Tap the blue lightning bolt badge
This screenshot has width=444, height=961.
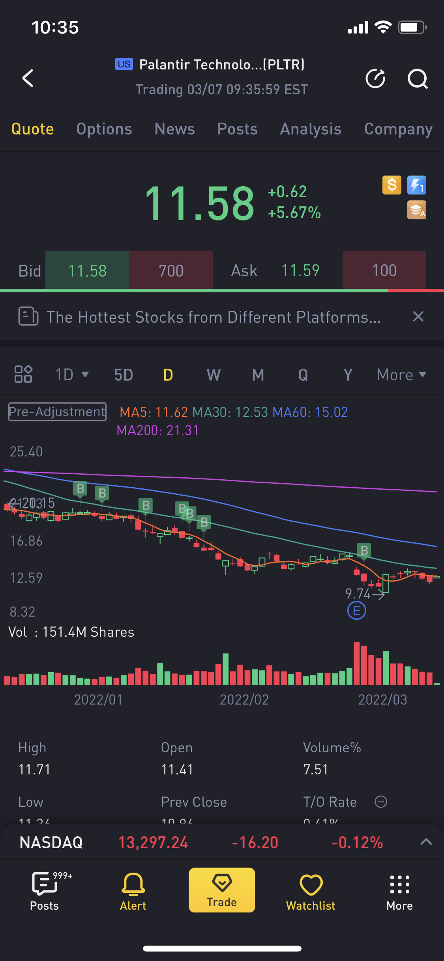(416, 185)
